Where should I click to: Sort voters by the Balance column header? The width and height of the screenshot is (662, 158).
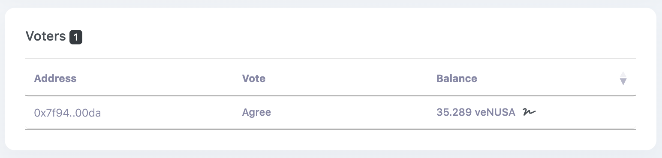(457, 79)
